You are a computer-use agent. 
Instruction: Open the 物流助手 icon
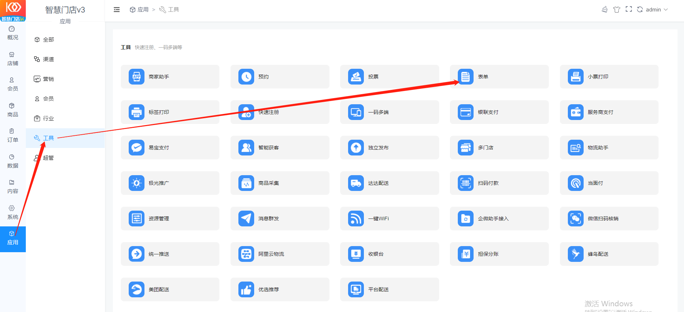click(x=576, y=148)
